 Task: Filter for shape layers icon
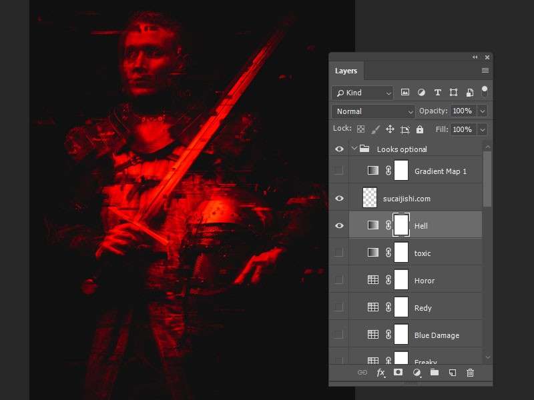453,92
